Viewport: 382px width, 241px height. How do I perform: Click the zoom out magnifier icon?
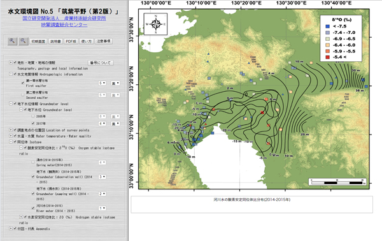(23, 41)
